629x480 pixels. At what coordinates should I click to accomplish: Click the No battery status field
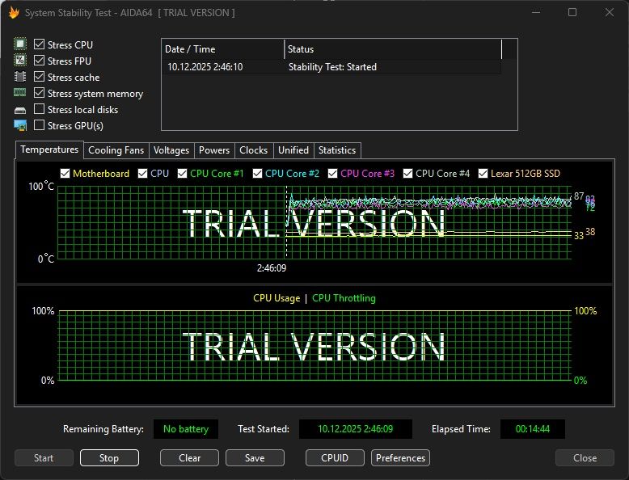pyautogui.click(x=186, y=429)
